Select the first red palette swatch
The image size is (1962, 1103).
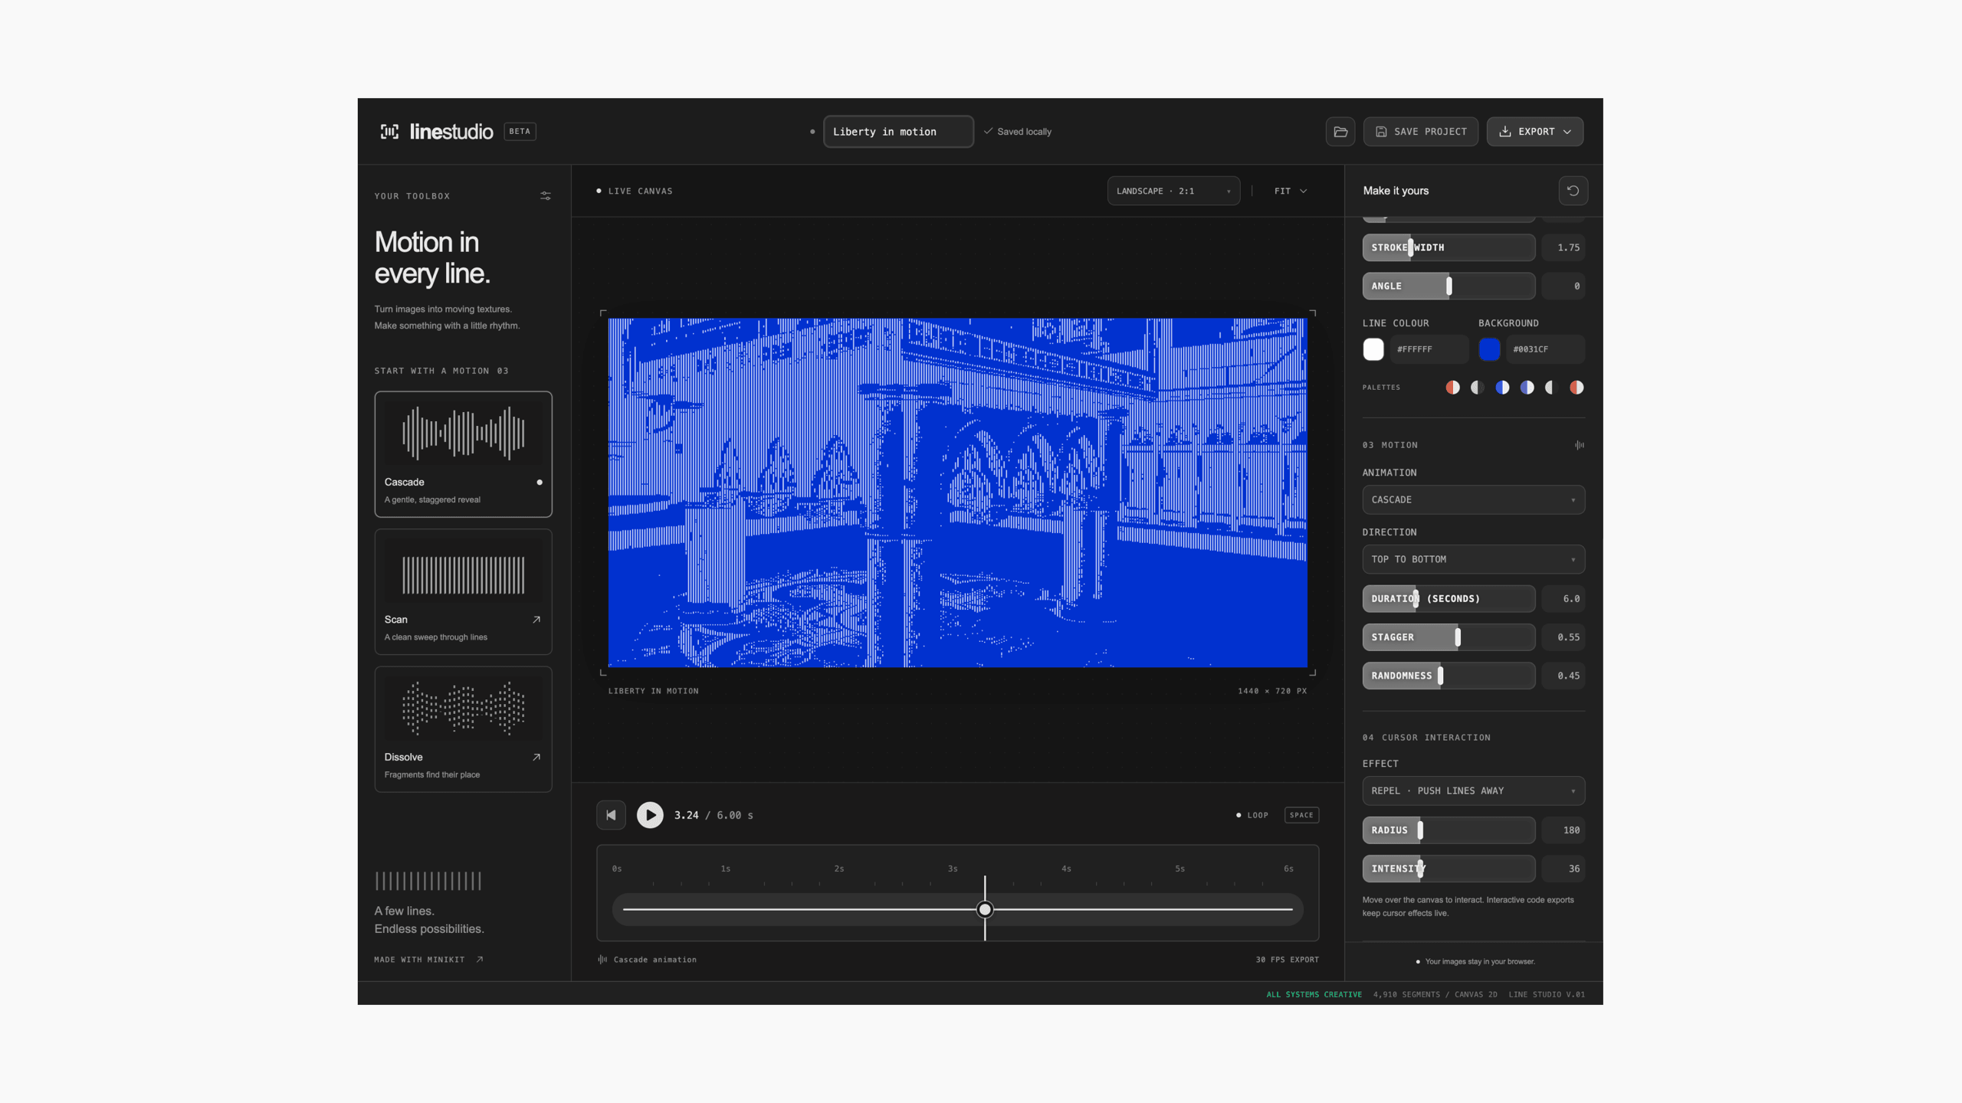[x=1452, y=388]
